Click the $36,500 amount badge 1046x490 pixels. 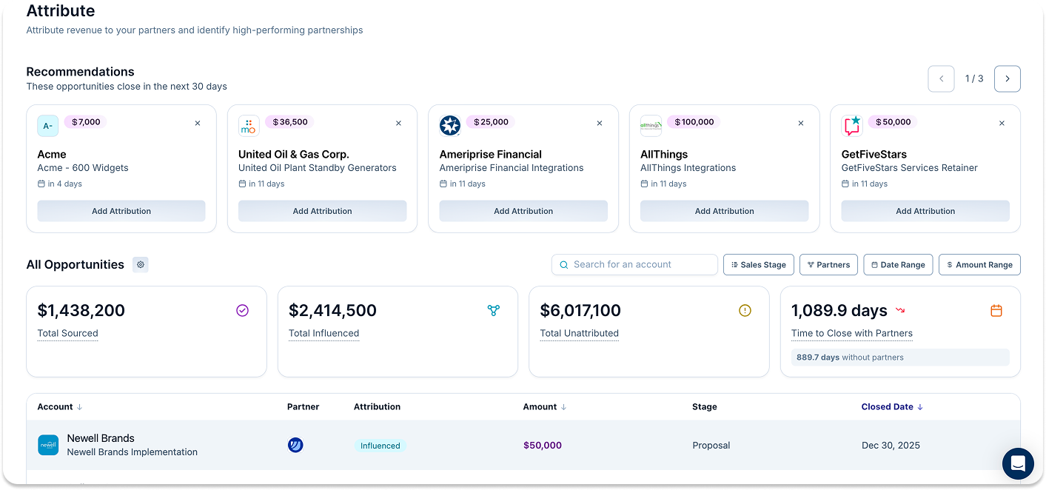[x=289, y=122]
